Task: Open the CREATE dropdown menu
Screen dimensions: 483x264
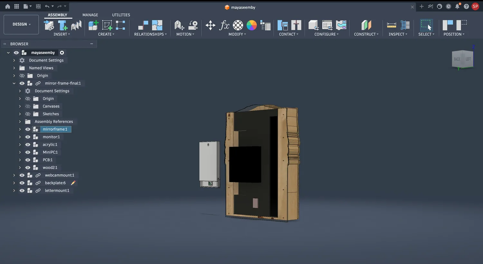Action: (x=106, y=34)
